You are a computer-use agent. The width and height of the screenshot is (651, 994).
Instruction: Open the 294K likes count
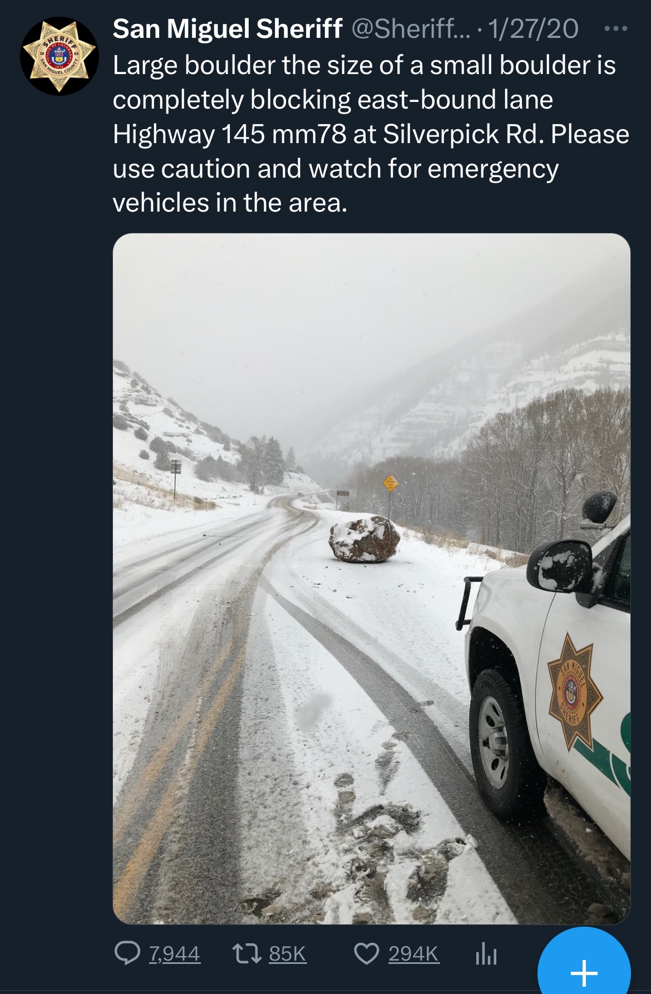pyautogui.click(x=414, y=954)
